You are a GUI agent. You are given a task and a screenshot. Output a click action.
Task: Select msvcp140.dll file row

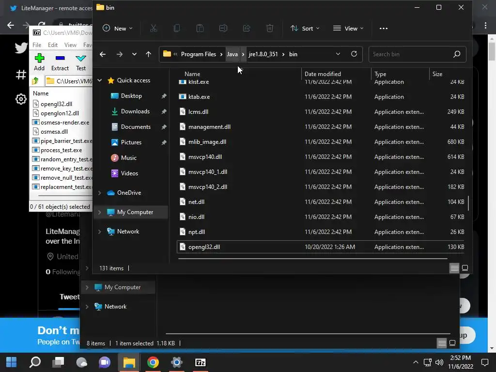[321, 157]
